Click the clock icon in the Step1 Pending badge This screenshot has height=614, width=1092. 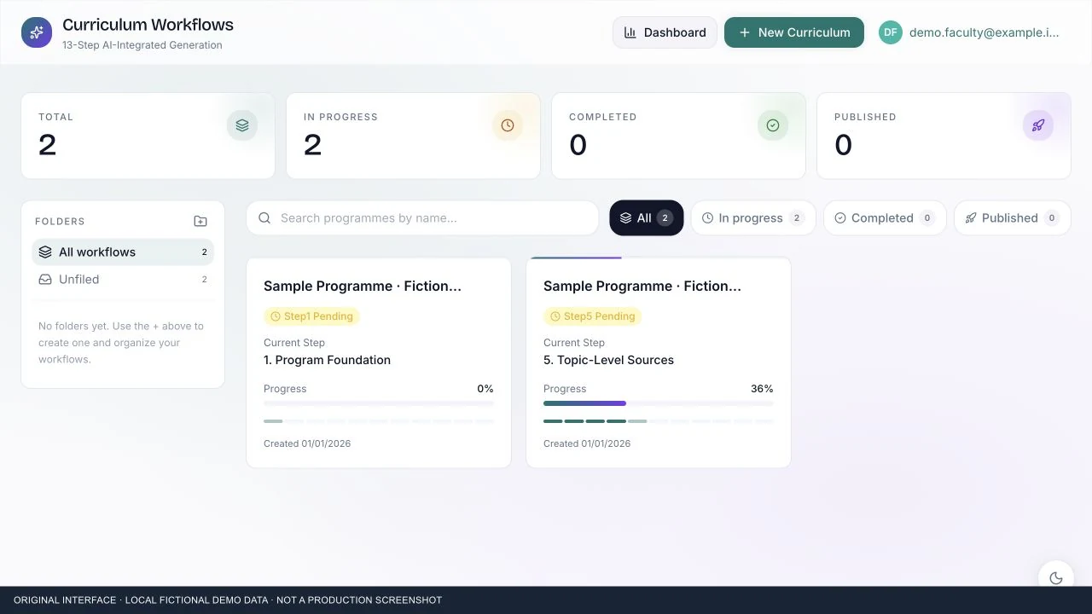coord(276,316)
